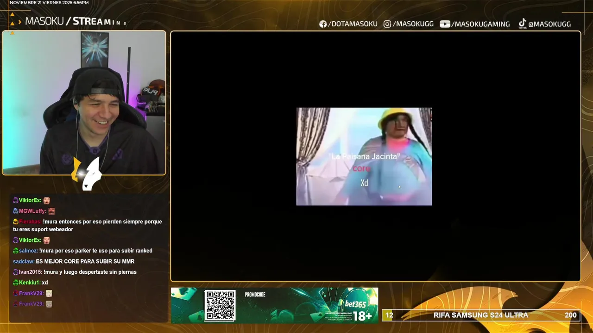Viewport: 593px width, 333px height.
Task: Click Ivan2015's purple chat badge
Action: coord(16,272)
